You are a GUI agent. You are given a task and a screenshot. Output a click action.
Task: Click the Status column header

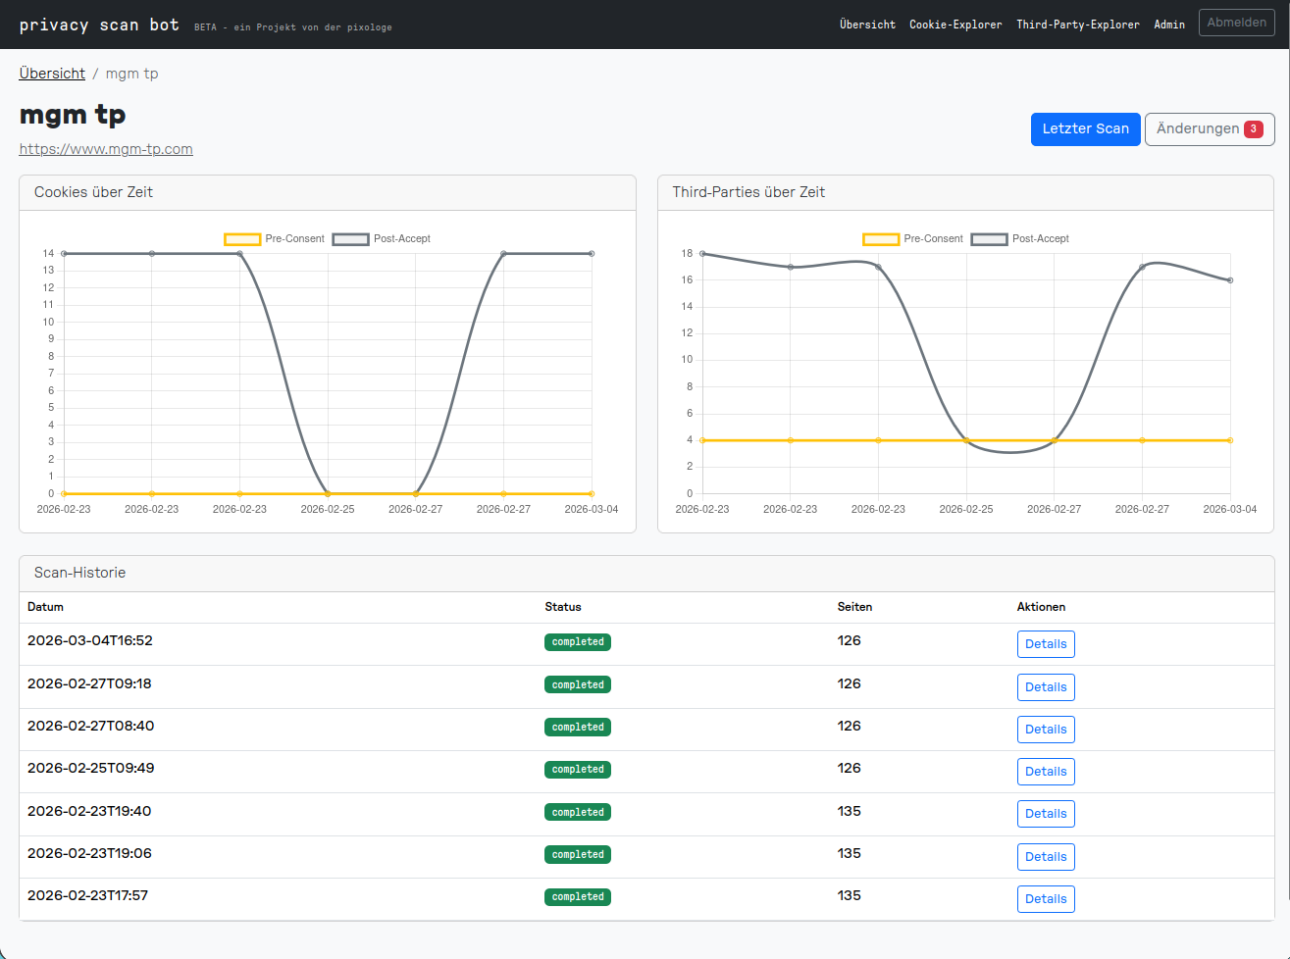[x=563, y=607]
